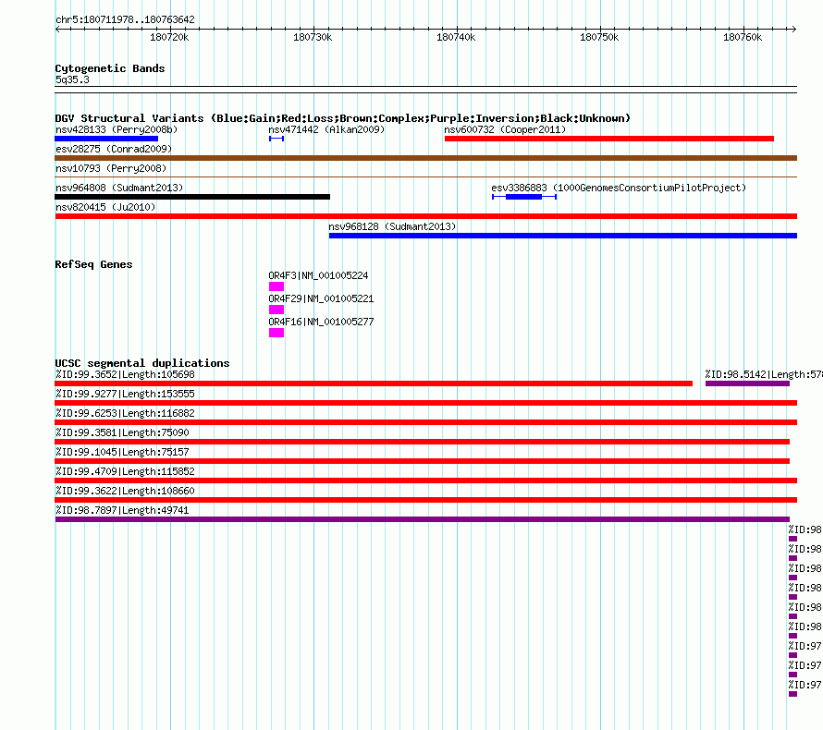Click the OR4F16 gene magenta box
The width and height of the screenshot is (823, 730).
[x=276, y=333]
